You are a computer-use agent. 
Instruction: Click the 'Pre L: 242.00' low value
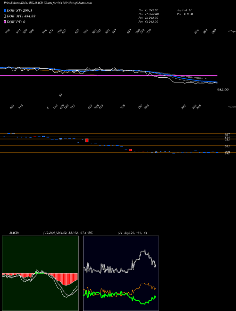click(148, 18)
